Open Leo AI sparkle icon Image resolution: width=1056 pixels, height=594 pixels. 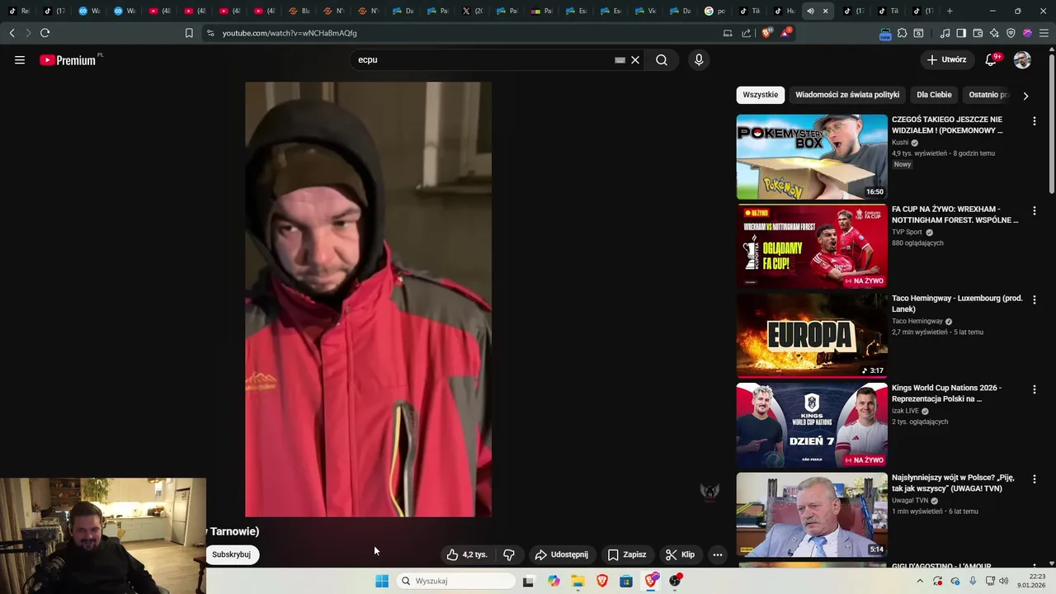tap(994, 33)
